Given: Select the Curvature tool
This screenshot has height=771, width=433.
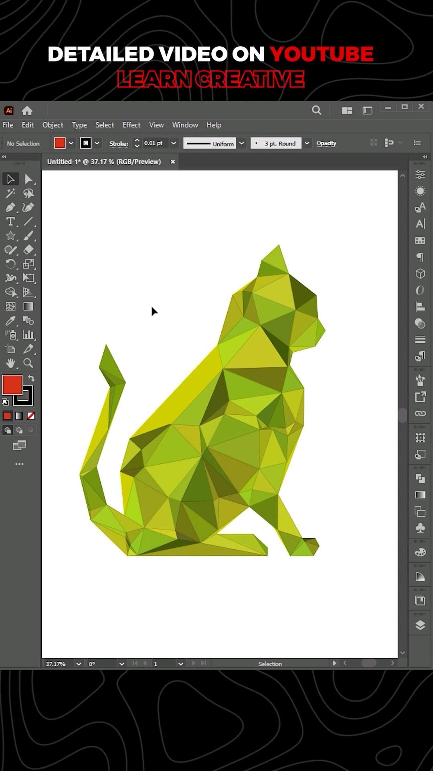Looking at the screenshot, I should click(x=28, y=207).
